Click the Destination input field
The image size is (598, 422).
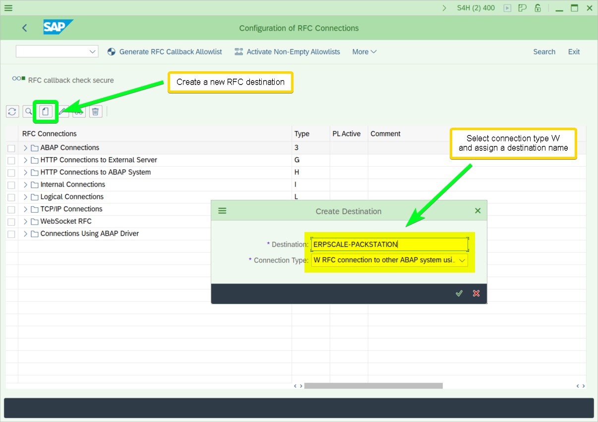389,244
